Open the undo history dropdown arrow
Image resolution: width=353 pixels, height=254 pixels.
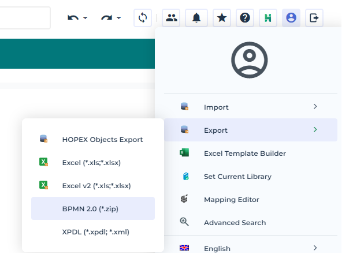[86, 18]
